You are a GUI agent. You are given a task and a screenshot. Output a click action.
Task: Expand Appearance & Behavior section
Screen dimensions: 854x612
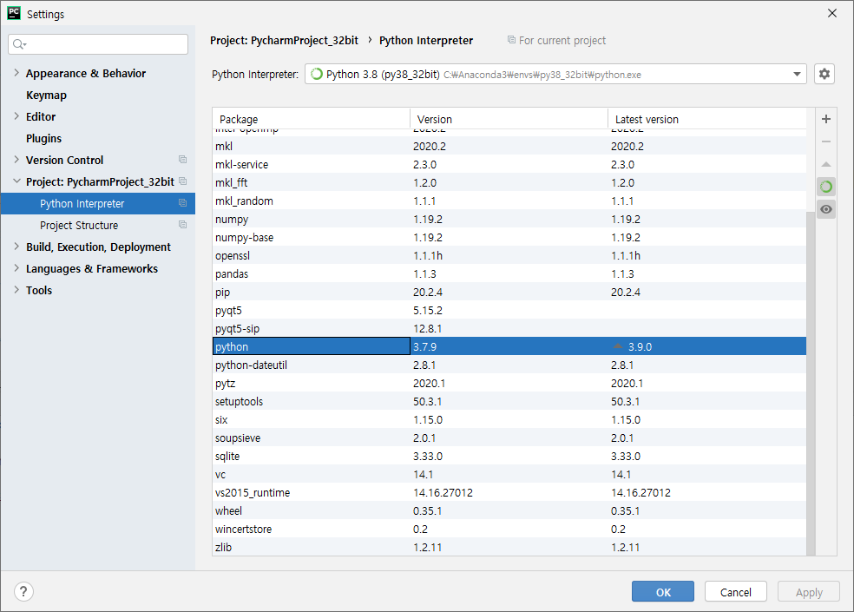(16, 72)
